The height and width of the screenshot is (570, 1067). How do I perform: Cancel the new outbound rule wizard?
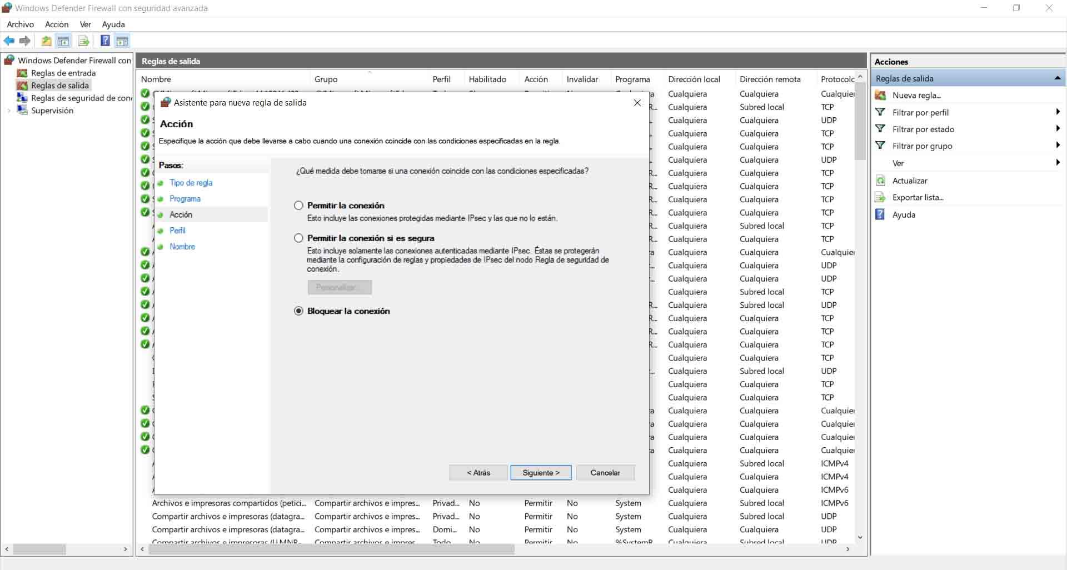pyautogui.click(x=605, y=473)
